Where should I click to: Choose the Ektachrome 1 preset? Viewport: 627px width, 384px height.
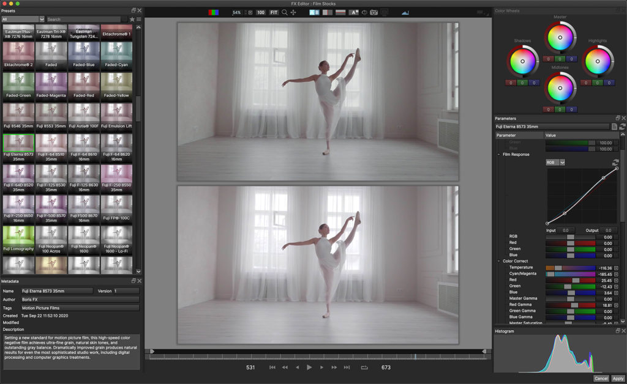[x=116, y=32]
